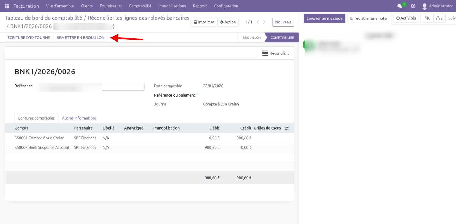Image resolution: width=456 pixels, height=224 pixels.
Task: Click the Remettre en brouillon button
Action: (80, 37)
